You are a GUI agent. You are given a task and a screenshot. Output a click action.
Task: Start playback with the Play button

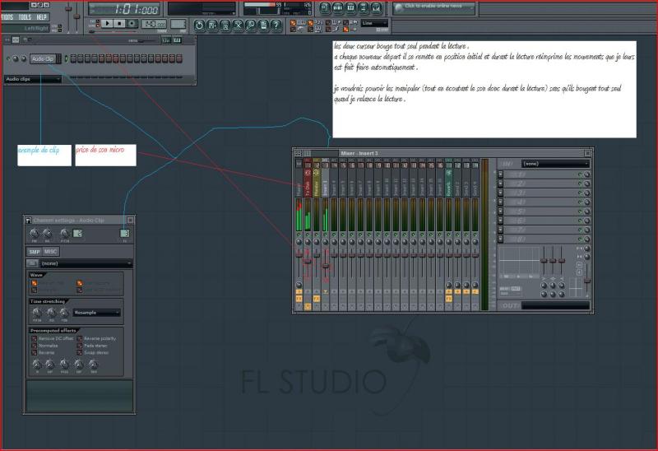(108, 24)
